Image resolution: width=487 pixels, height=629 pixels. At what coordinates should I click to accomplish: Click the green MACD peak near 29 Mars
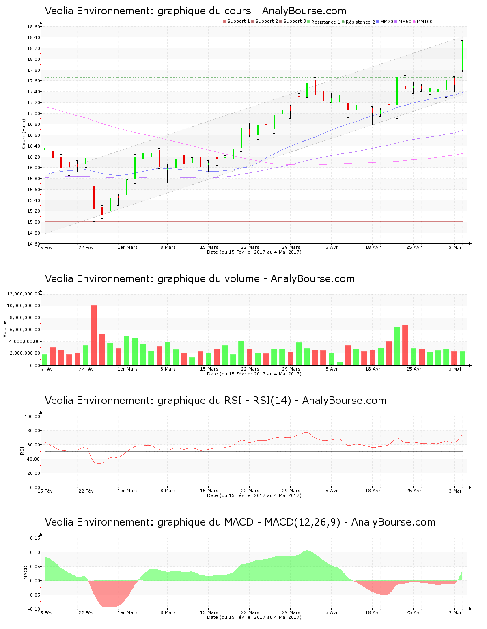(x=306, y=566)
